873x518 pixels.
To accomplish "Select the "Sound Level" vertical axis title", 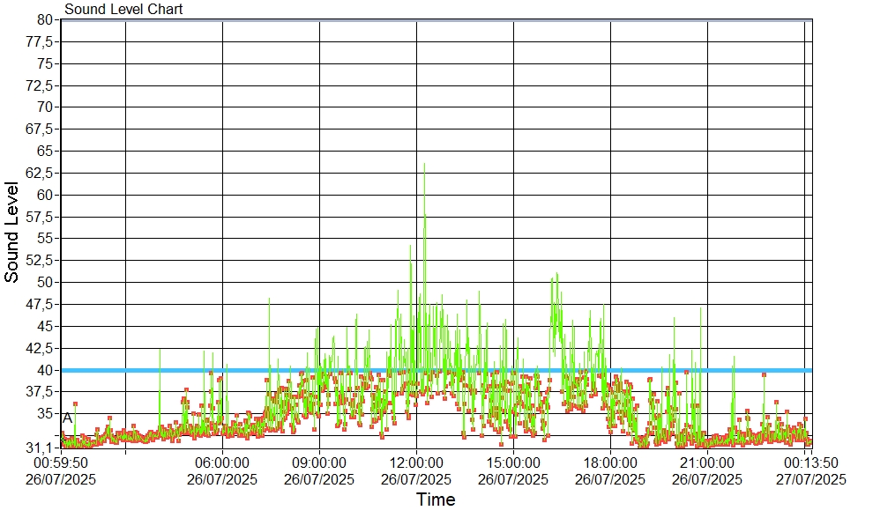I will point(12,232).
